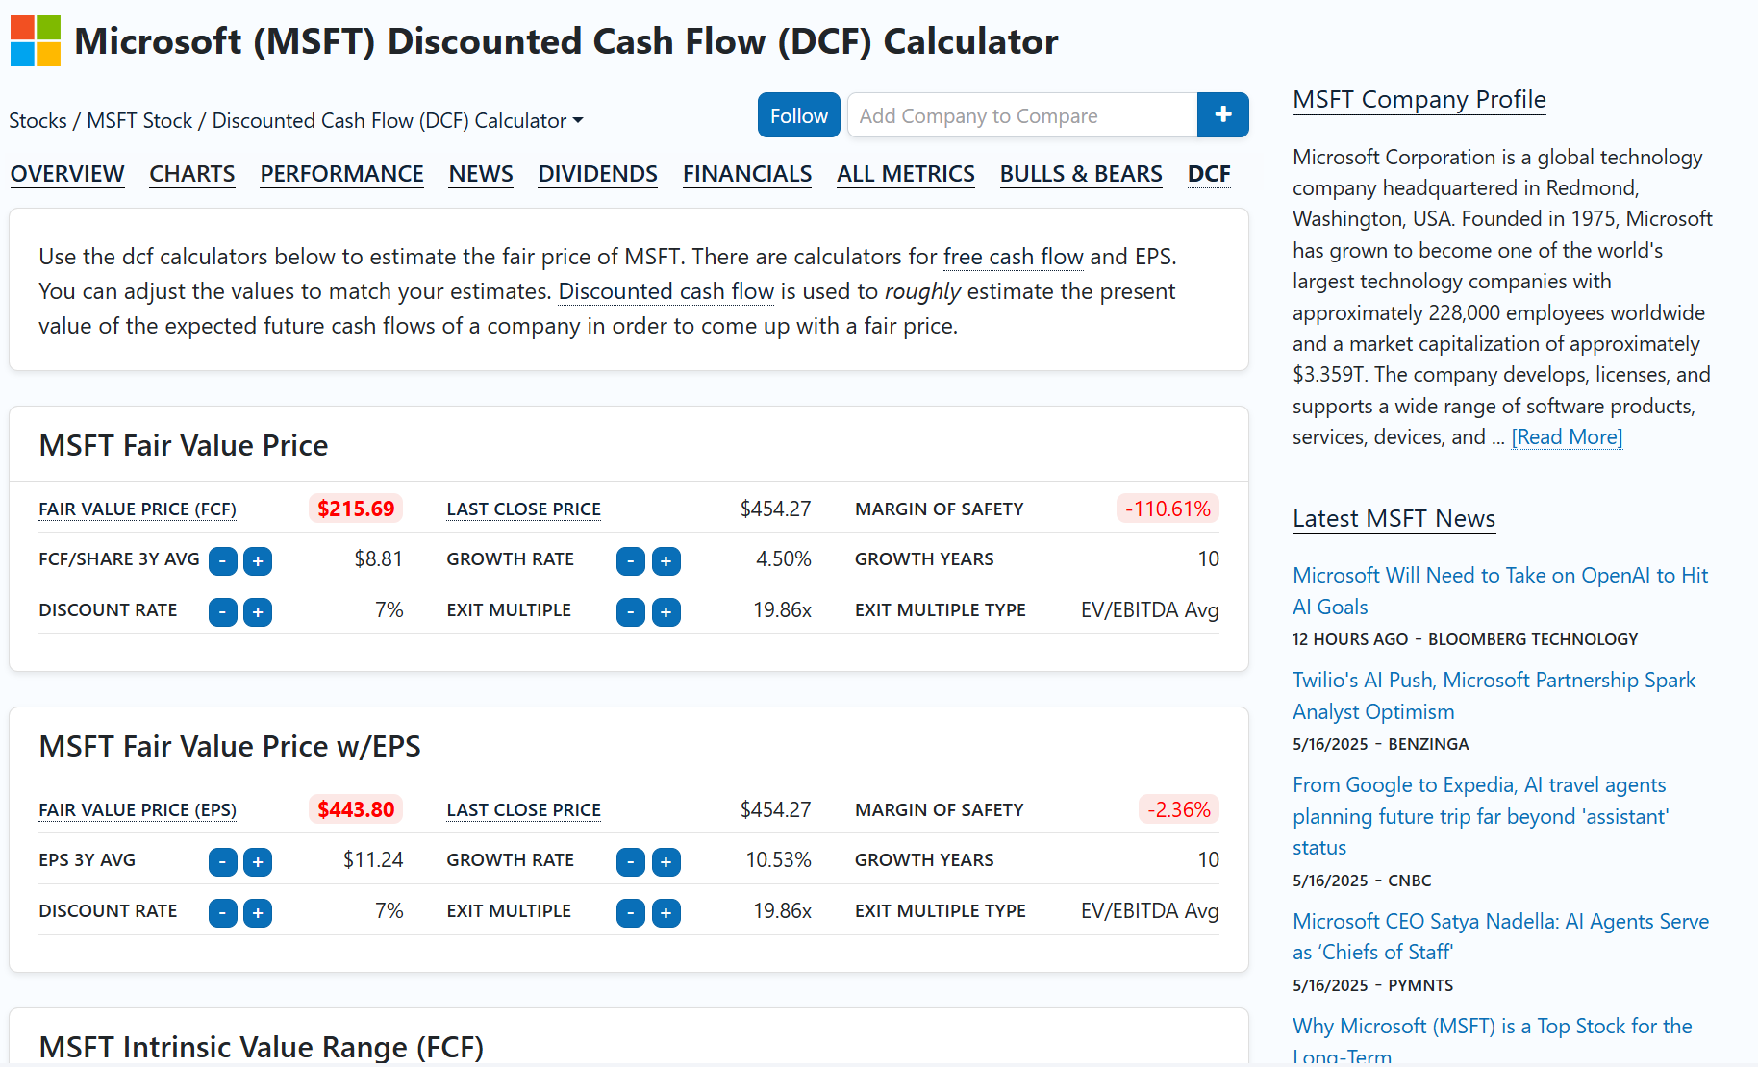The width and height of the screenshot is (1758, 1067).
Task: Click Read More in company profile
Action: 1567,437
